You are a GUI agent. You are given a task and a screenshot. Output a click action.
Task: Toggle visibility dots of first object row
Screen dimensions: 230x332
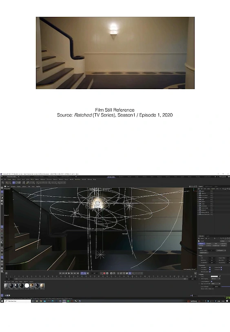(213, 191)
